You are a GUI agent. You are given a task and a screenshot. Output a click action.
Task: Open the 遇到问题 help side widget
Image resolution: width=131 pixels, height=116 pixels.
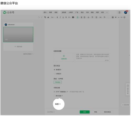[x=128, y=89]
